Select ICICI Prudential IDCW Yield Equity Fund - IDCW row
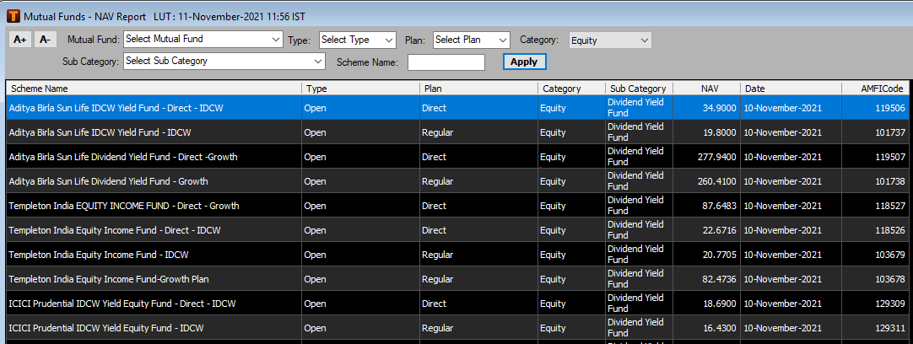The height and width of the screenshot is (344, 913). [456, 328]
